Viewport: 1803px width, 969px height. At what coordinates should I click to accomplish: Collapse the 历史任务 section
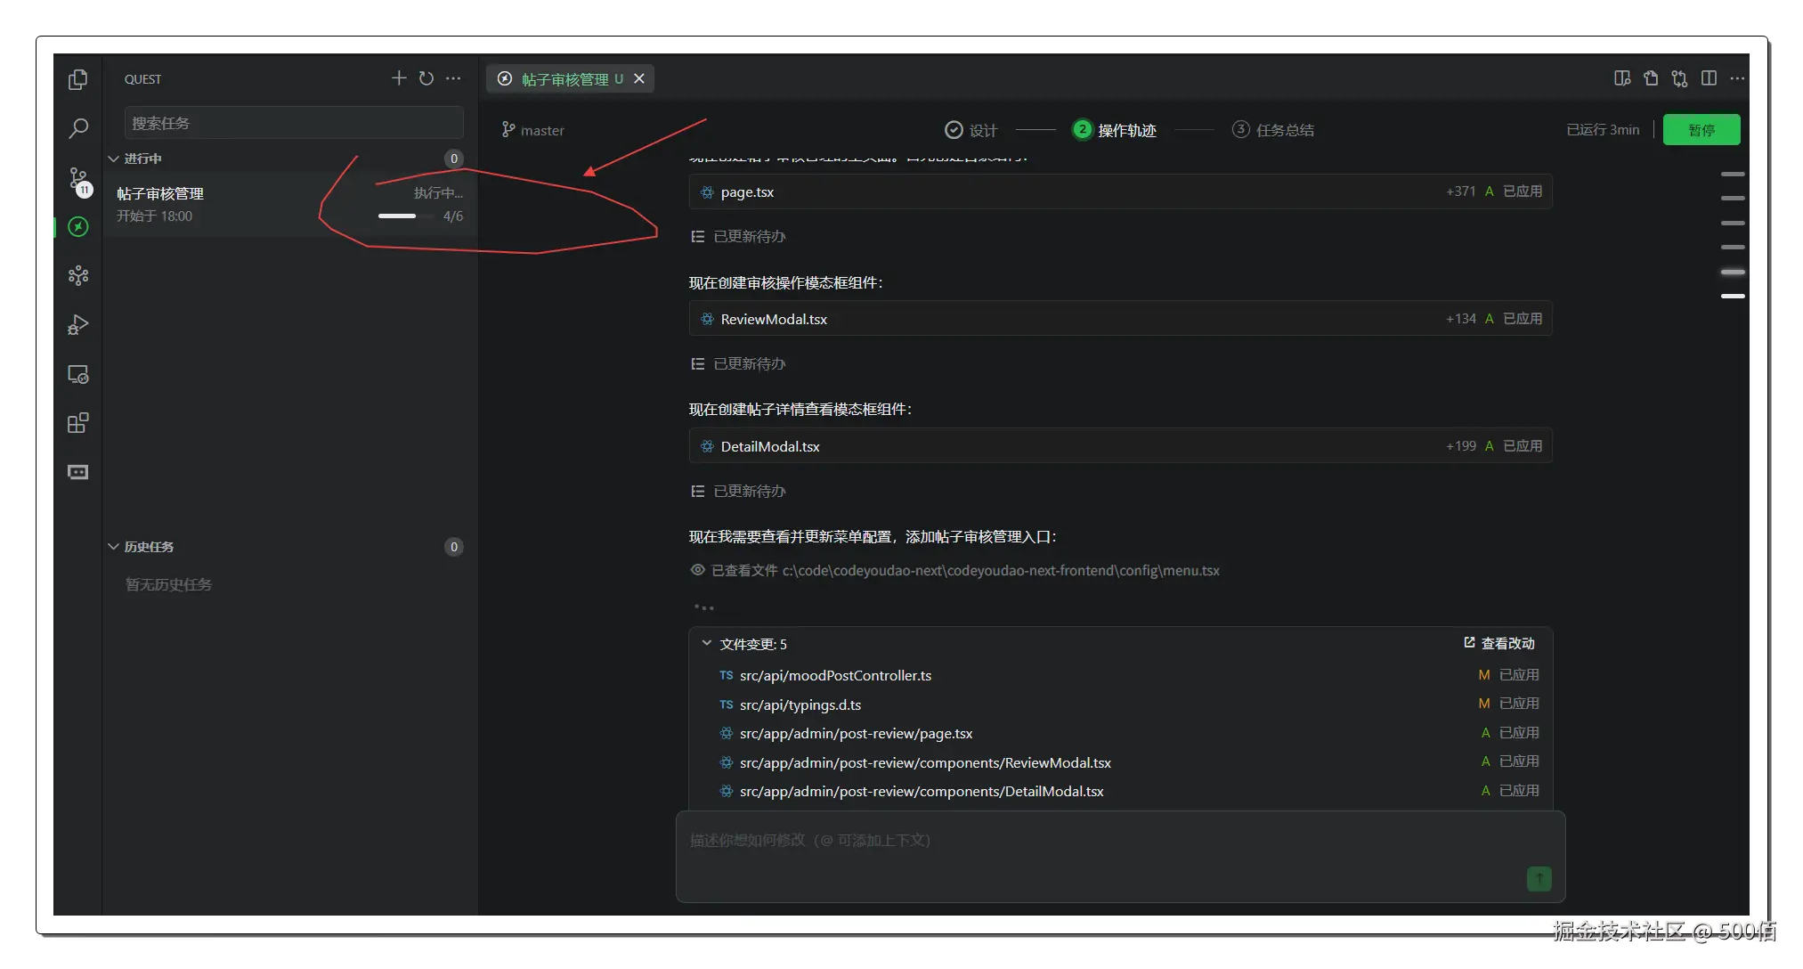click(114, 547)
